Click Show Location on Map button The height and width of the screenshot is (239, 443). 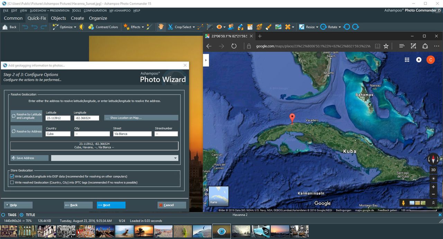(141, 118)
